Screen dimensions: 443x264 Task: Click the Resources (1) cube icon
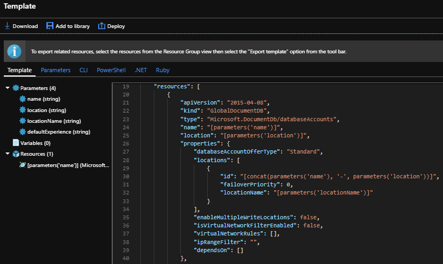16,154
